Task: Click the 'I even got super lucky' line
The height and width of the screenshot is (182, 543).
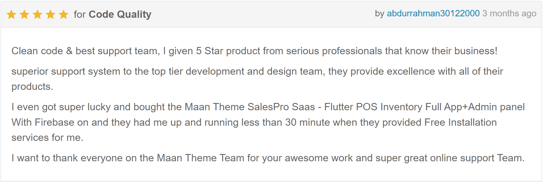Action: [268, 107]
